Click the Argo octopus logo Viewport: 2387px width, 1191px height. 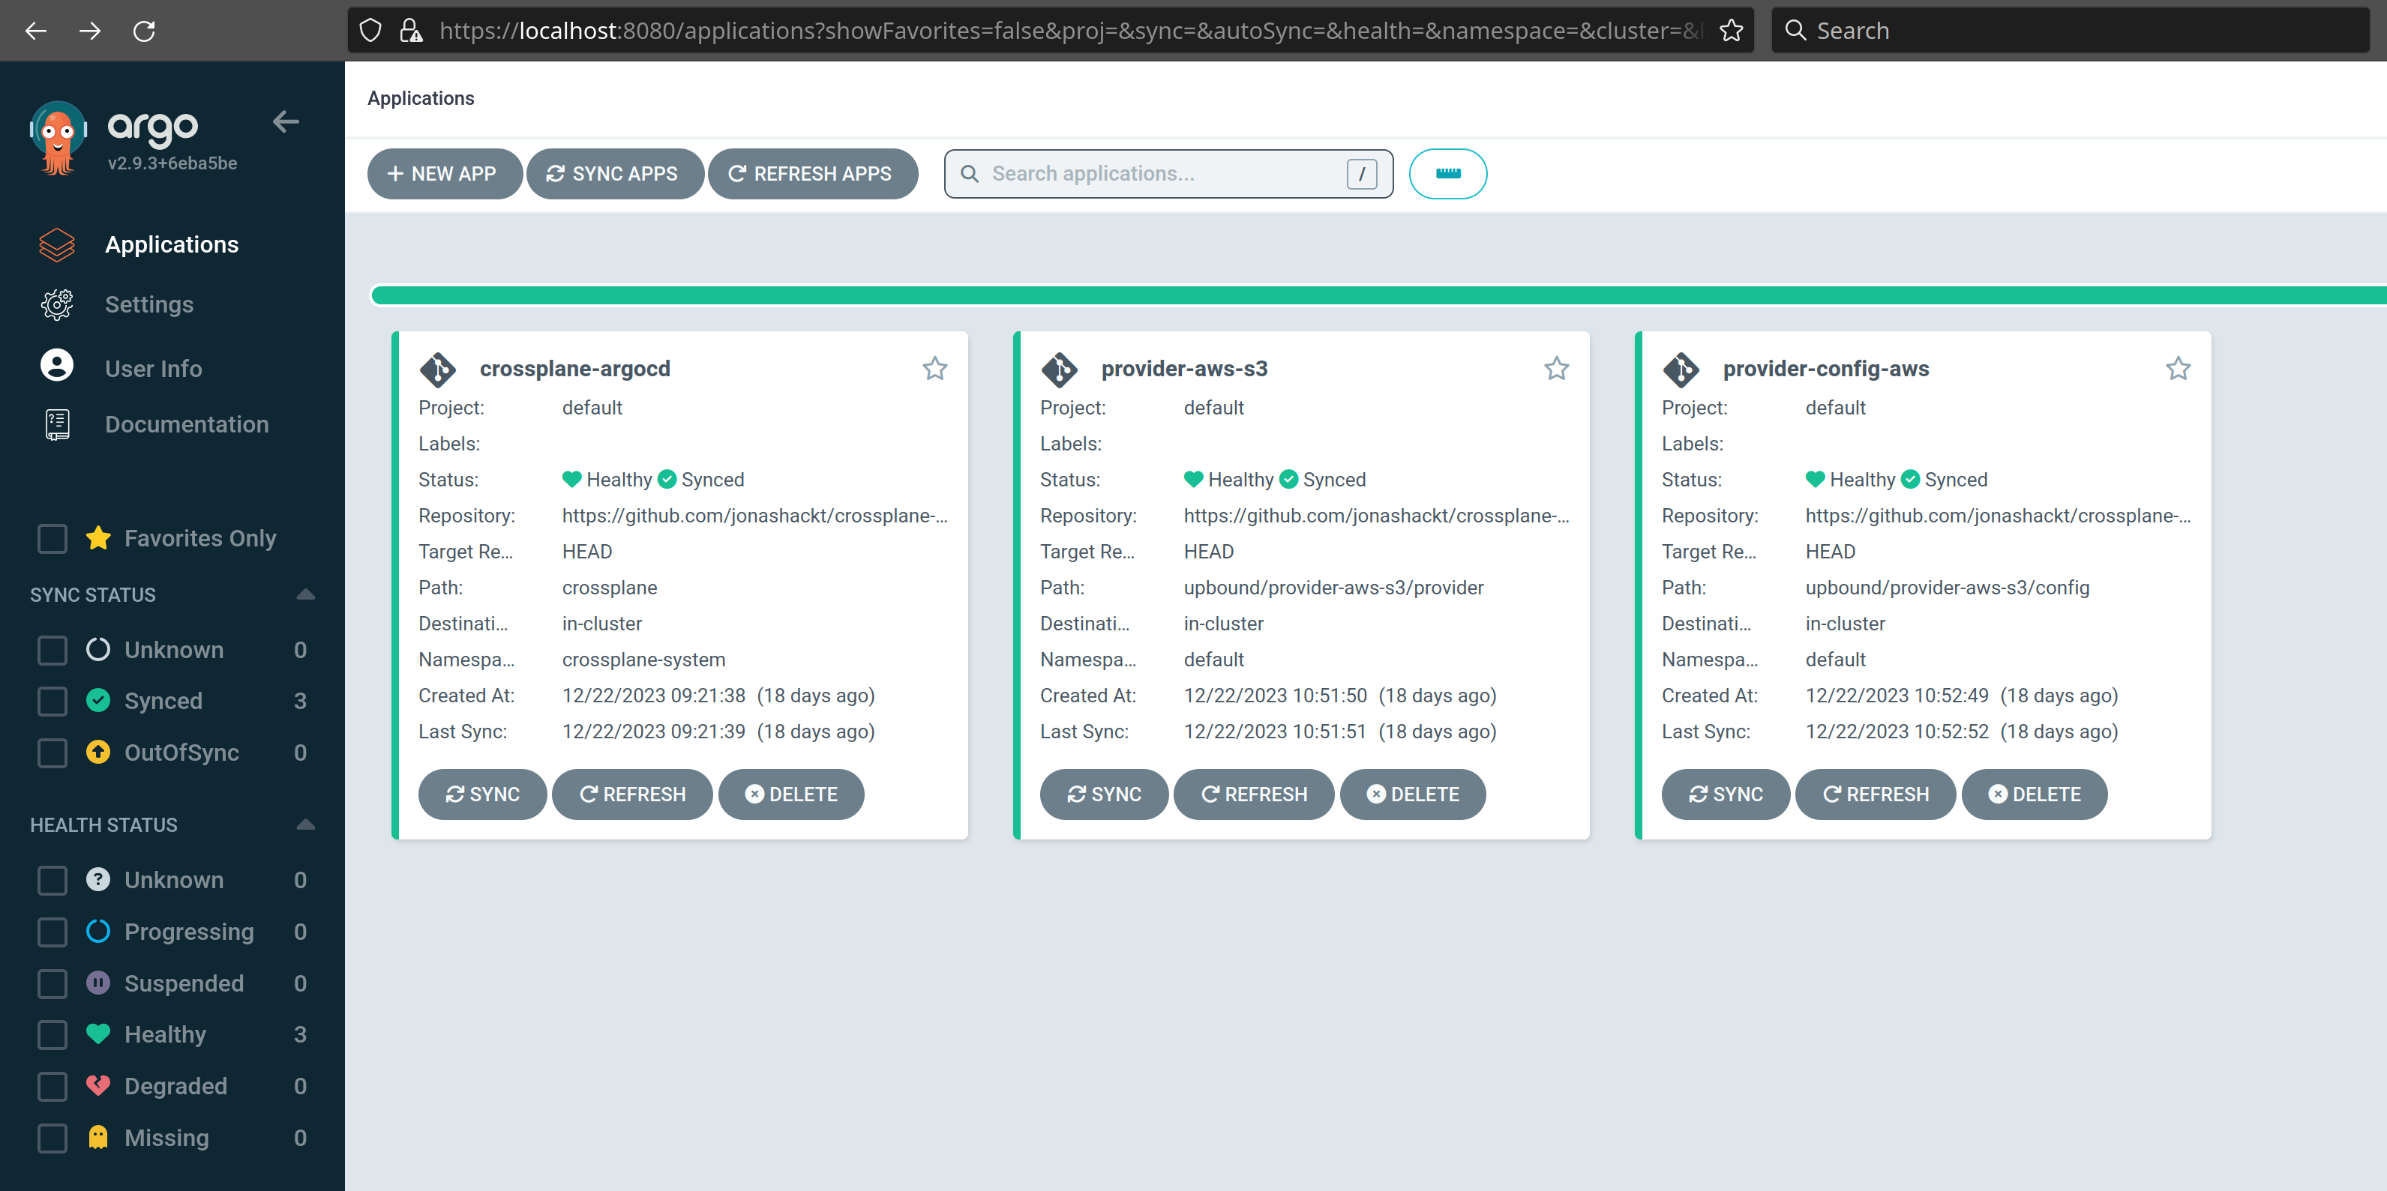[x=58, y=138]
